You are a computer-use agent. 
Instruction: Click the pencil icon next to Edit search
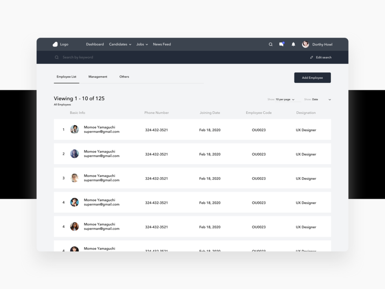tap(311, 57)
